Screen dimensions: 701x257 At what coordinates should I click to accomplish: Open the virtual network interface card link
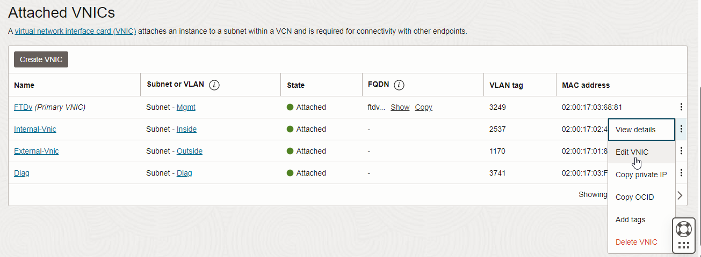(x=75, y=31)
